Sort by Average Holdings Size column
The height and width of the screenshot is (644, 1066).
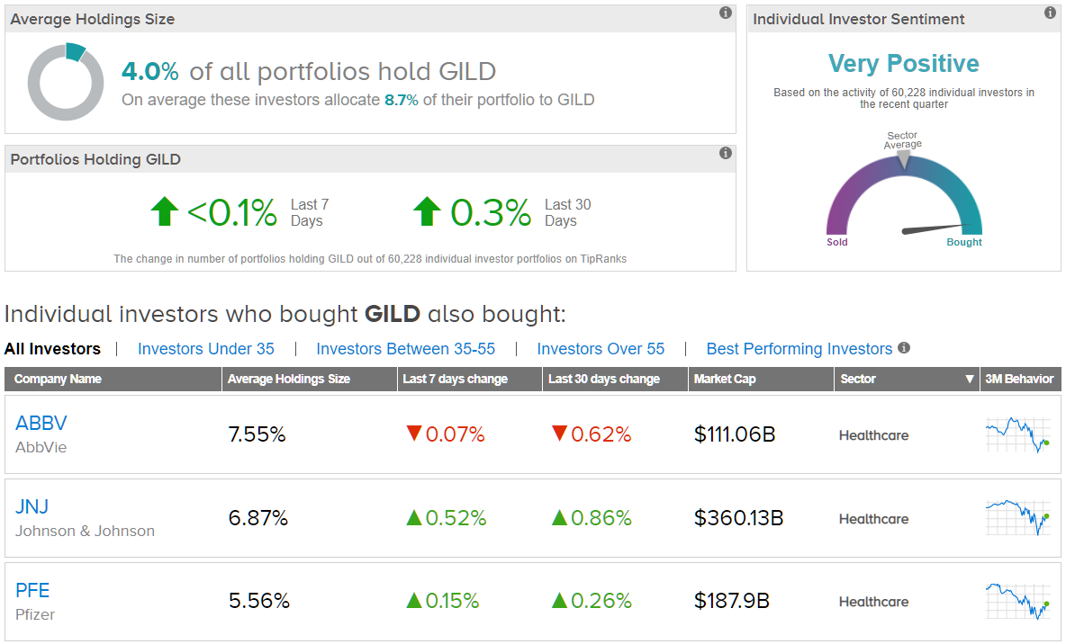289,379
